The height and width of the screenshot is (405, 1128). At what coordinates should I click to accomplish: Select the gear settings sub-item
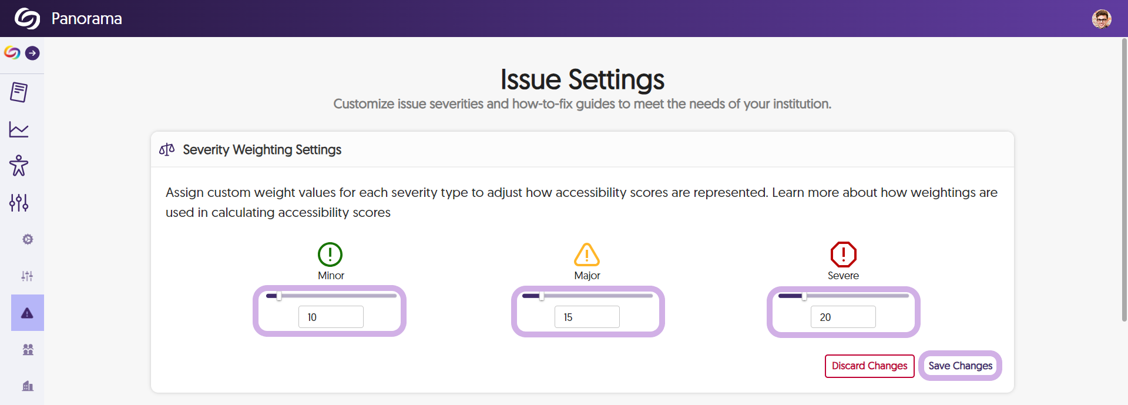[x=28, y=239]
